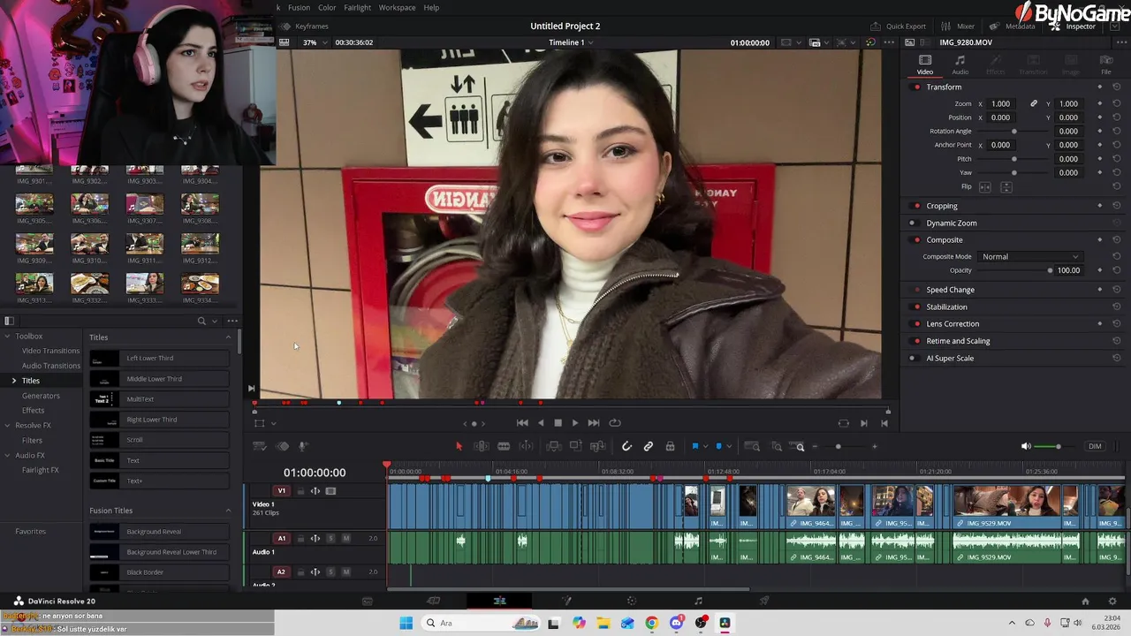Click the vertical Flip icon in Transform
The width and height of the screenshot is (1131, 636).
tap(1006, 187)
